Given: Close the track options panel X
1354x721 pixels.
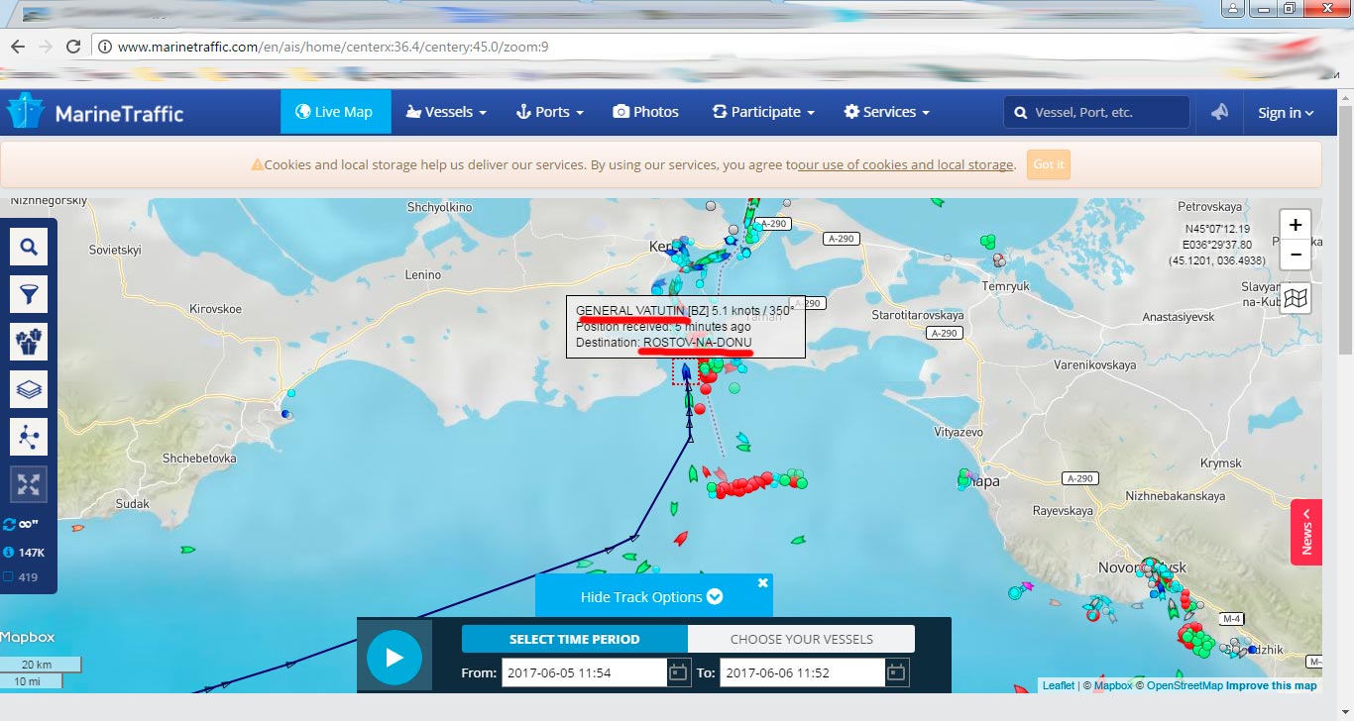Looking at the screenshot, I should tap(762, 582).
